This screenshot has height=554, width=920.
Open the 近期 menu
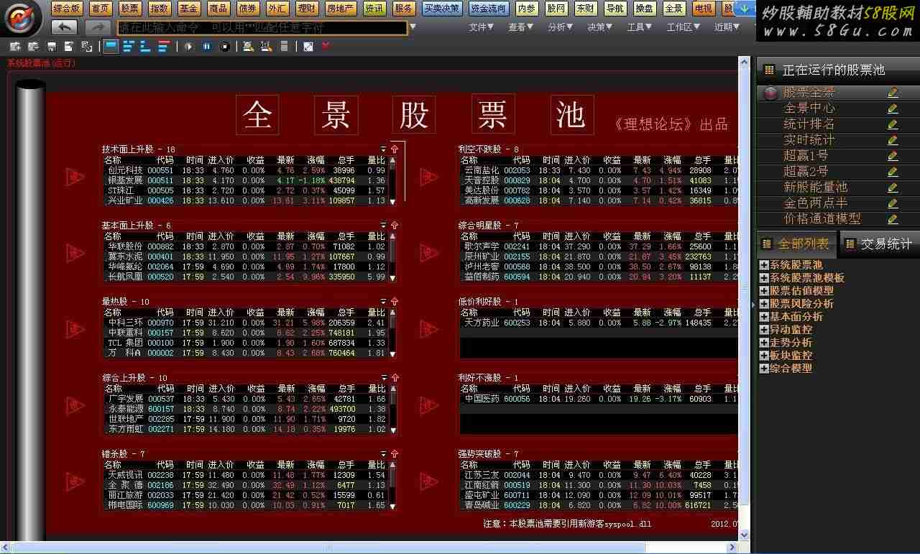click(727, 27)
